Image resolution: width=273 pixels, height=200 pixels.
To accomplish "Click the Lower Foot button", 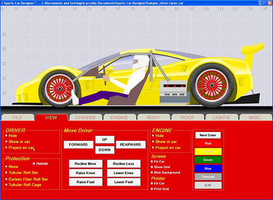I will (x=124, y=182).
